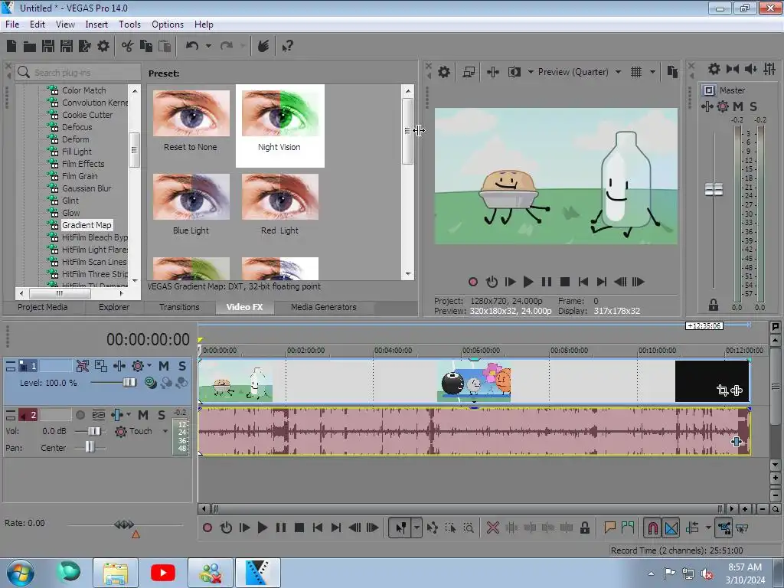Image resolution: width=784 pixels, height=588 pixels.
Task: Open Event Pan/Crop on black clip
Action: pos(722,390)
